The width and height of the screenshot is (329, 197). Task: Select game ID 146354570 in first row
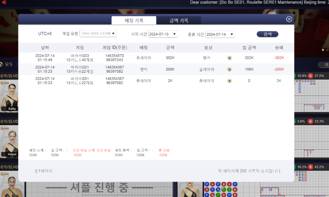[115, 56]
